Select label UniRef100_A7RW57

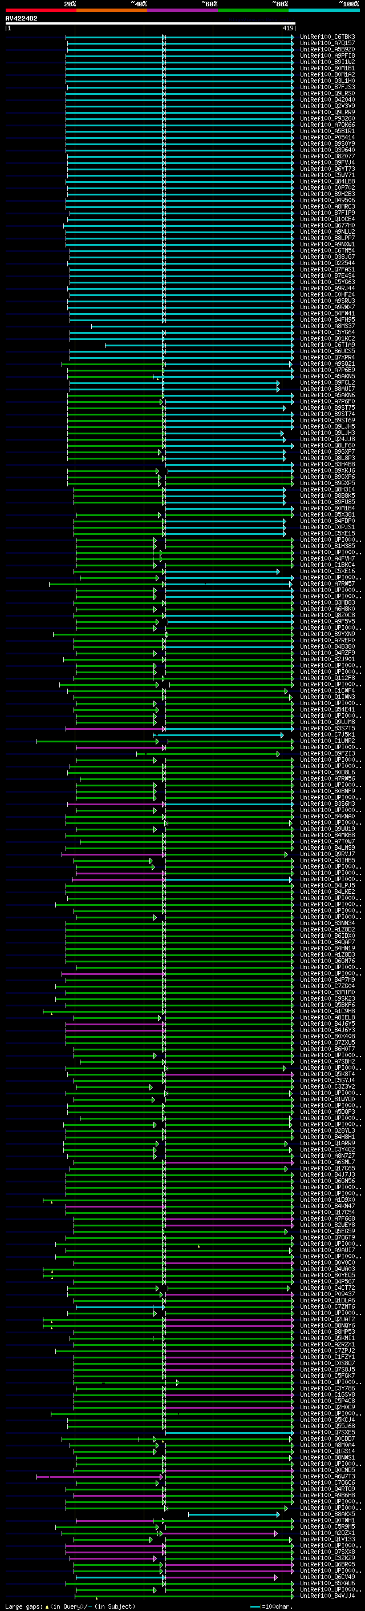coord(327,584)
